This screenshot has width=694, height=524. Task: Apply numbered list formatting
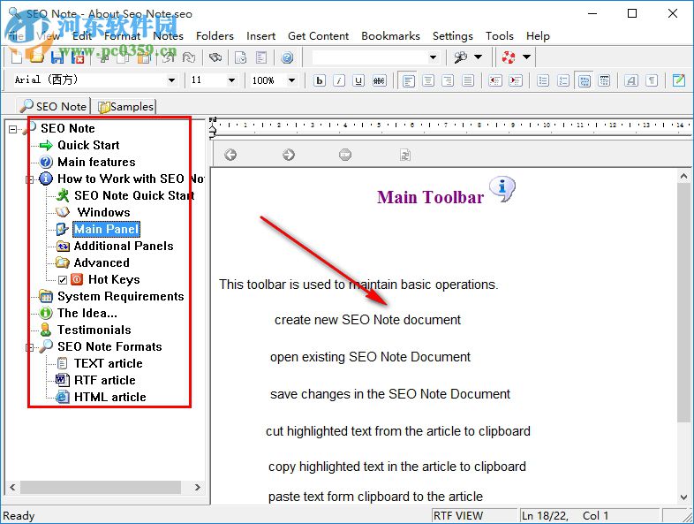click(563, 80)
